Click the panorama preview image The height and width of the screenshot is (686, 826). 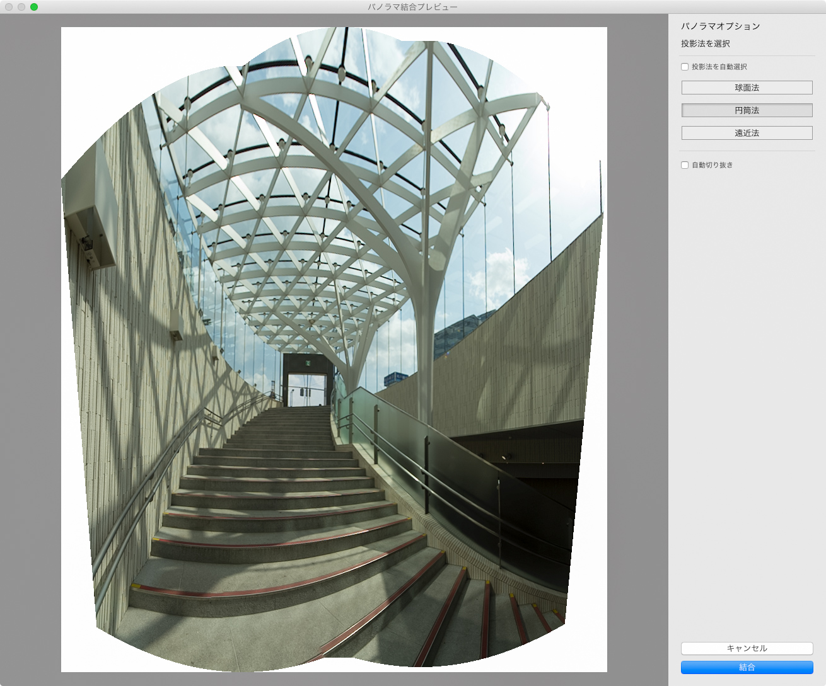pos(334,350)
